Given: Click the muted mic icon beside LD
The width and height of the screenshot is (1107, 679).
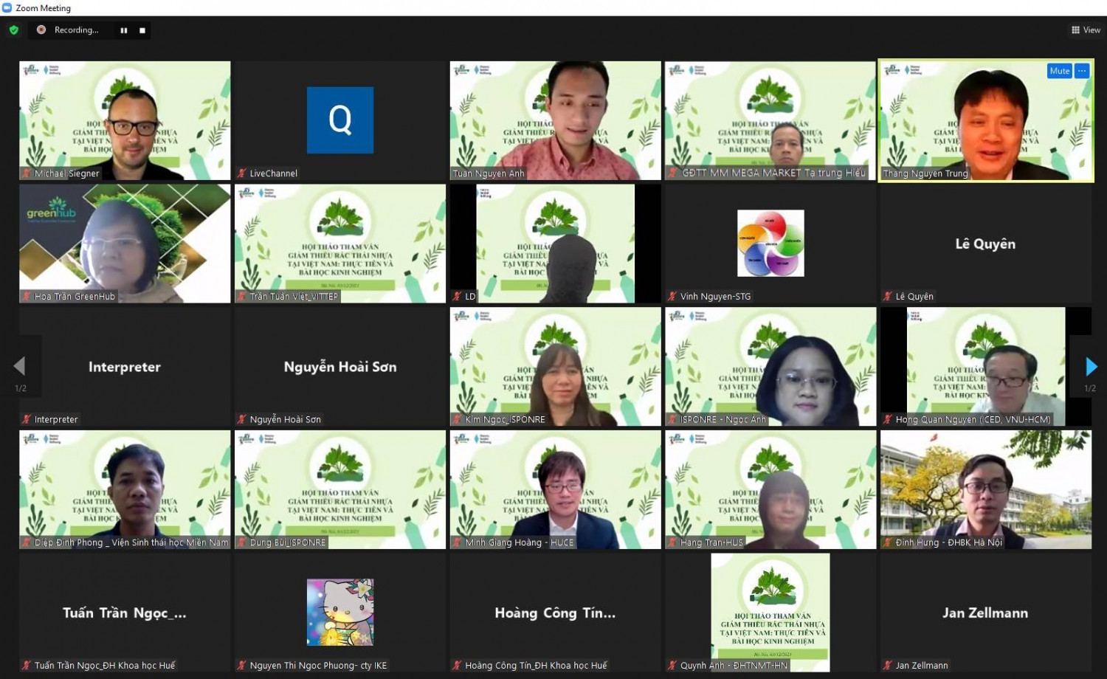Looking at the screenshot, I should point(458,297).
